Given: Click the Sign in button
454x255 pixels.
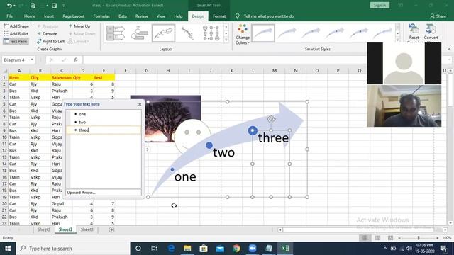Looking at the screenshot, I should coord(380,5).
